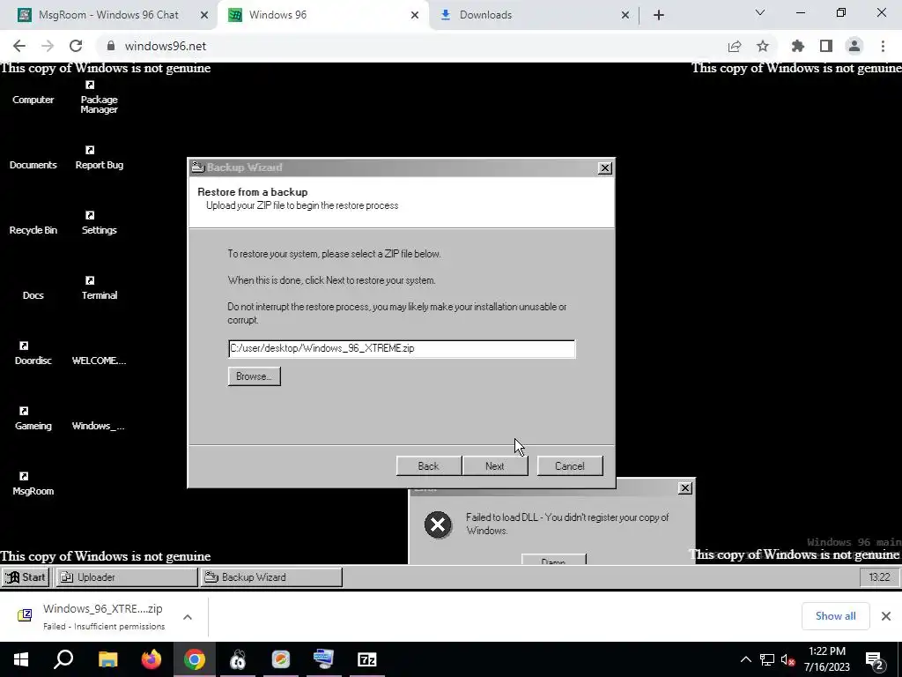The image size is (902, 677).
Task: Click Next to restore the system
Action: pos(495,465)
